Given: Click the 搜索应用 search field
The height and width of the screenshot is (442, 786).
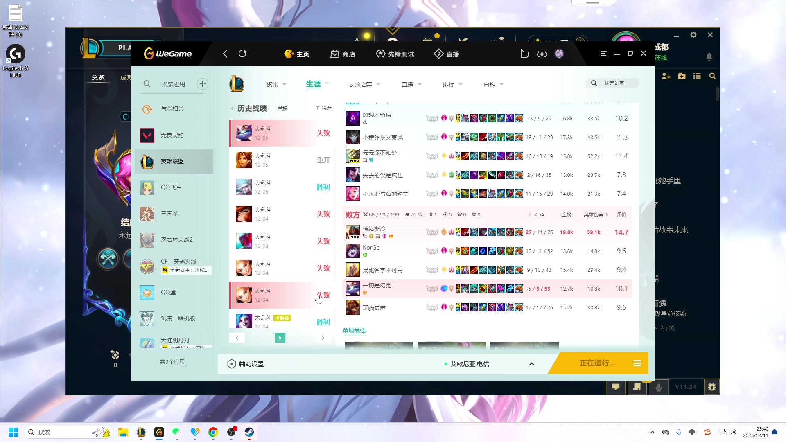Looking at the screenshot, I should pos(173,84).
